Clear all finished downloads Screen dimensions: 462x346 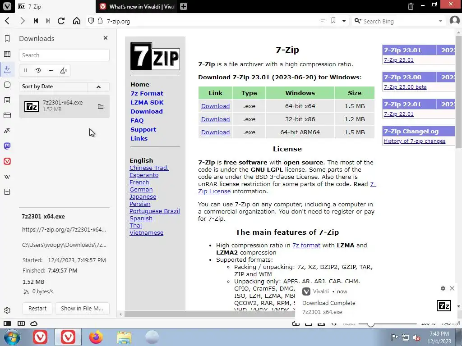(x=63, y=70)
